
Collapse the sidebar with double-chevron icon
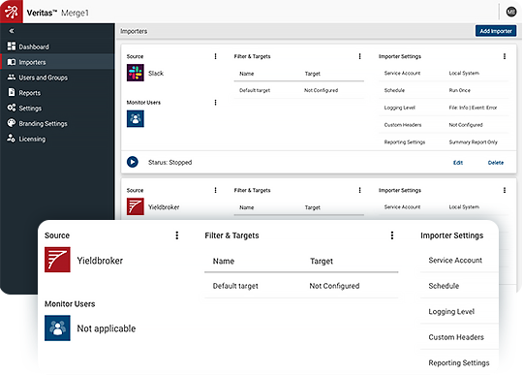[12, 31]
